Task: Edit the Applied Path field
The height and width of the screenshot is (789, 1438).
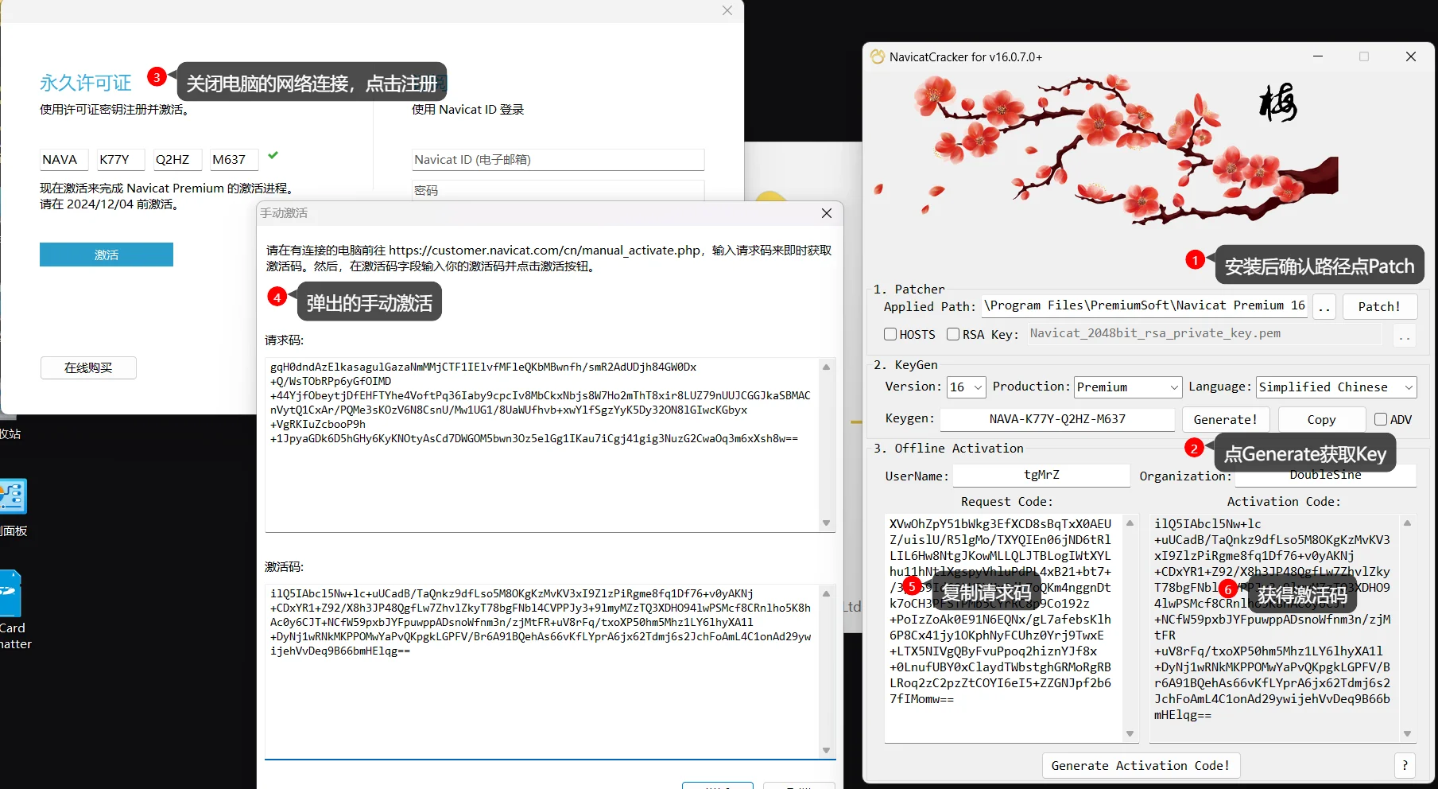Action: 1145,305
